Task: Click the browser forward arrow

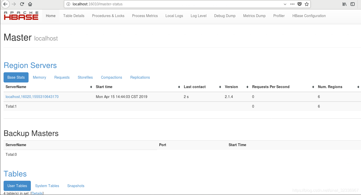Action: (x=14, y=4)
